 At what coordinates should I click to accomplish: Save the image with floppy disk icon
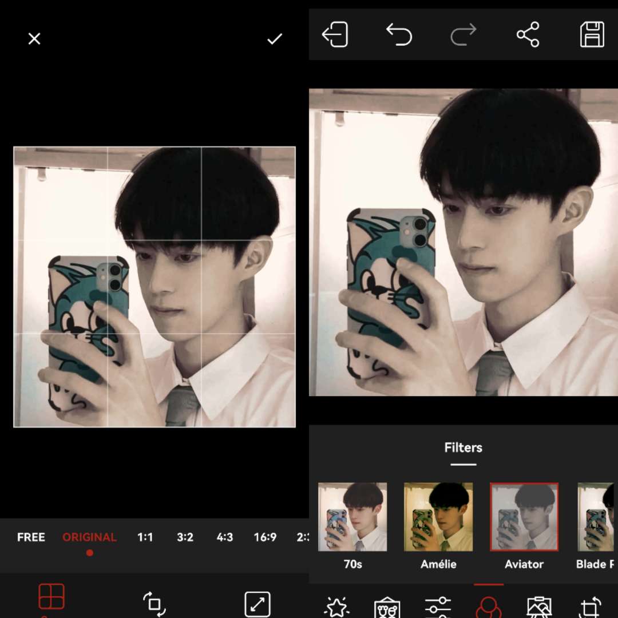592,35
